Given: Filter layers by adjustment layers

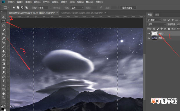Looking at the screenshot, I should point(168,20).
